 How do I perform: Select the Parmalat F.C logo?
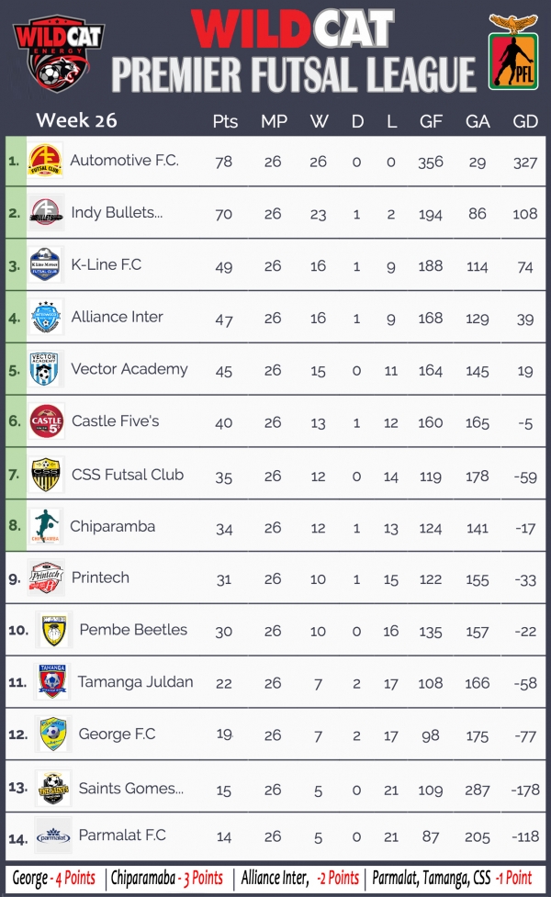[x=52, y=837]
